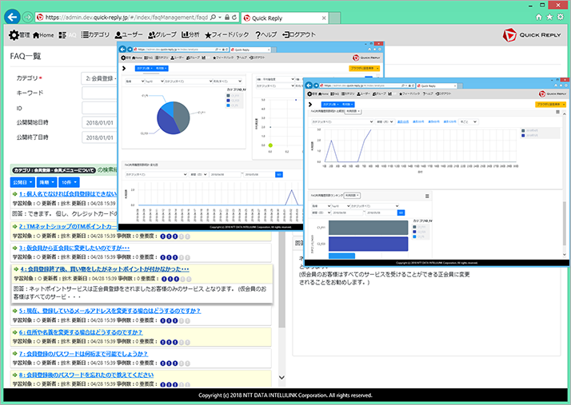Open フィードバック star item

227,34
